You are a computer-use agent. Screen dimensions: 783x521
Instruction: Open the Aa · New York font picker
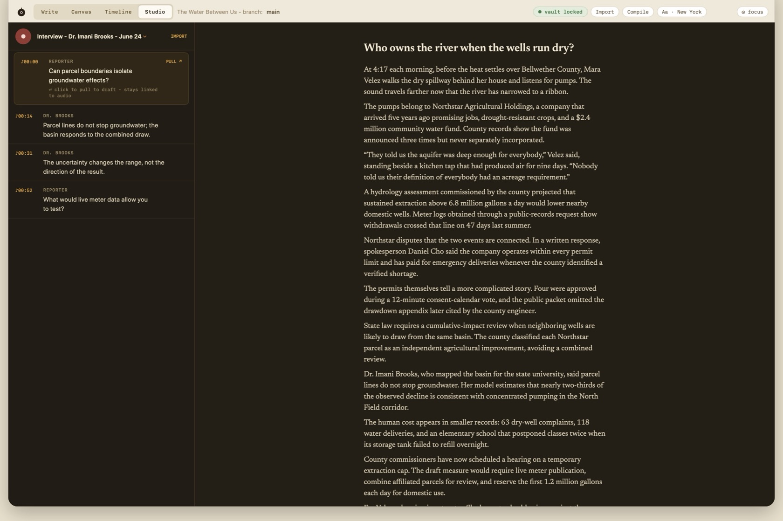click(681, 12)
